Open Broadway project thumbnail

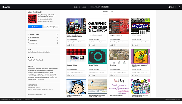coord(119,56)
